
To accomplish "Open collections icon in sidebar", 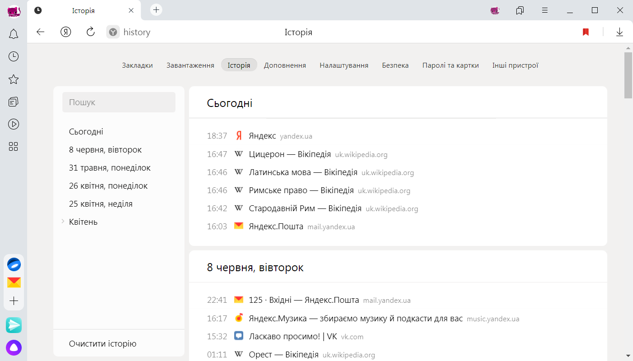I will tap(14, 102).
